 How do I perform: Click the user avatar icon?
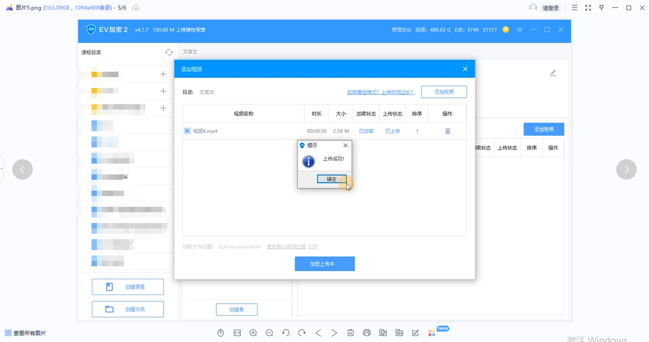pyautogui.click(x=534, y=8)
